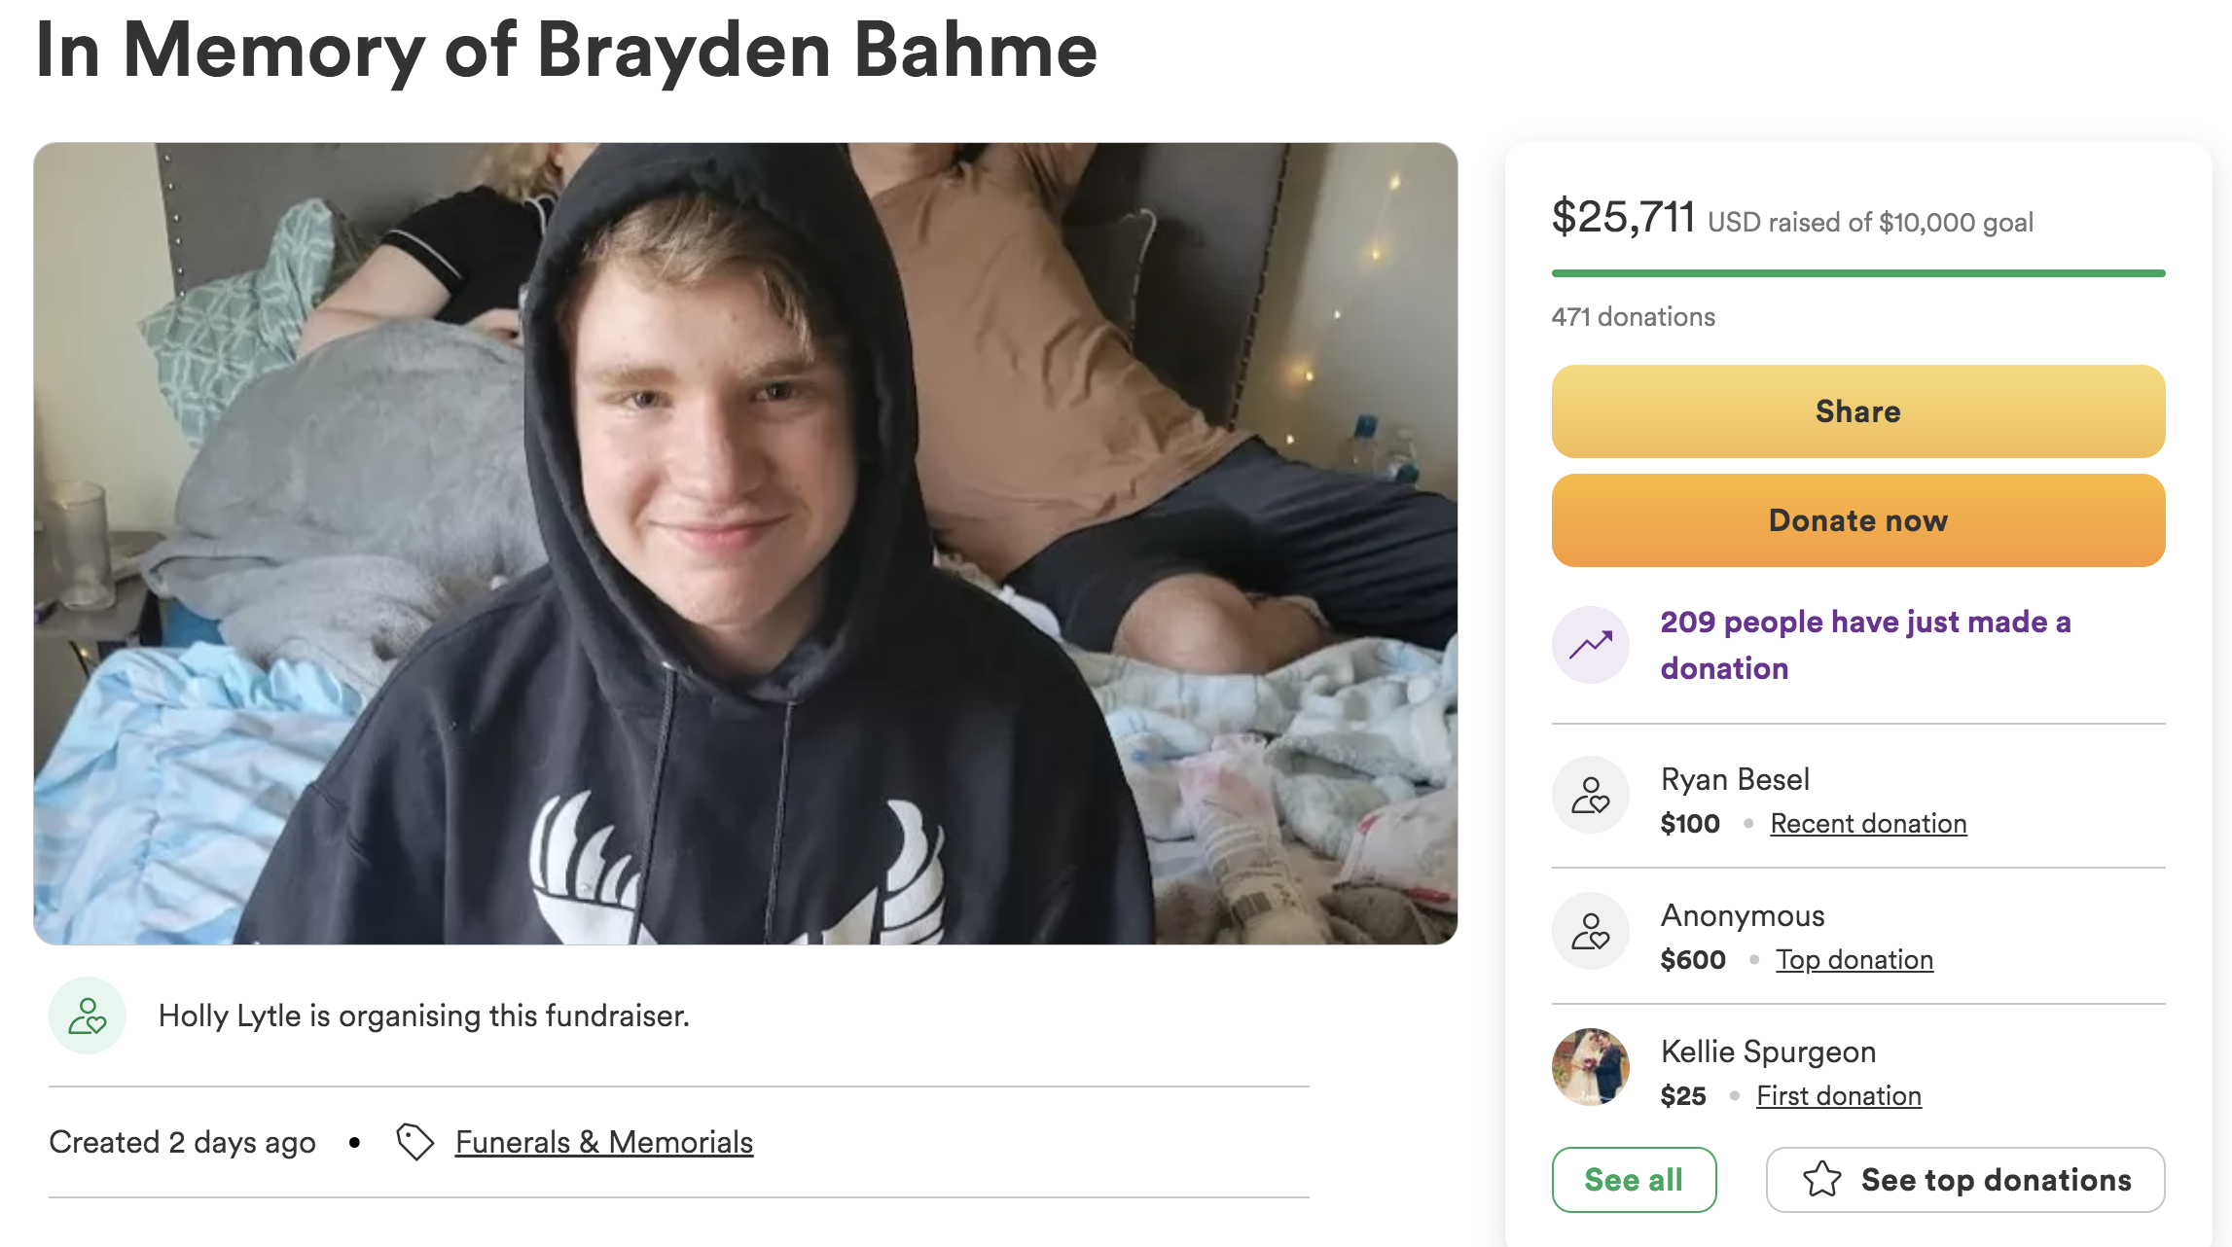2232x1247 pixels.
Task: Follow the Top donation link
Action: pyautogui.click(x=1854, y=960)
